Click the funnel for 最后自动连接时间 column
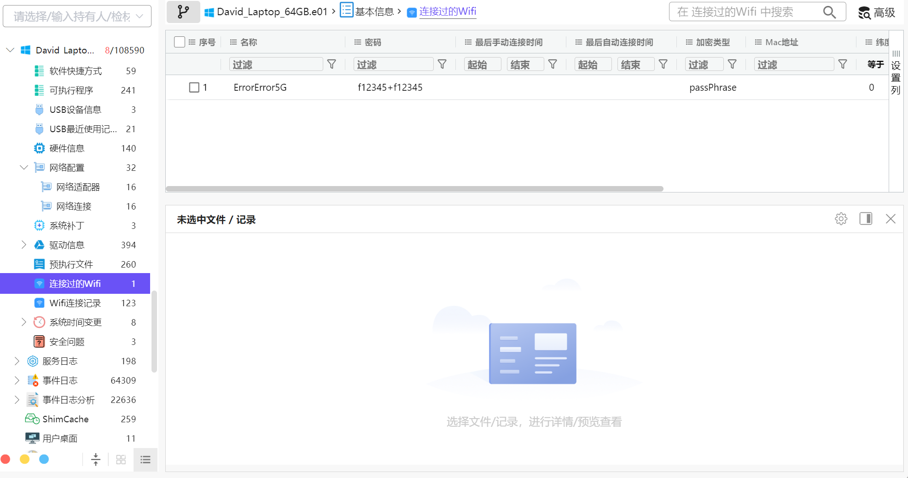The image size is (908, 478). pyautogui.click(x=663, y=64)
